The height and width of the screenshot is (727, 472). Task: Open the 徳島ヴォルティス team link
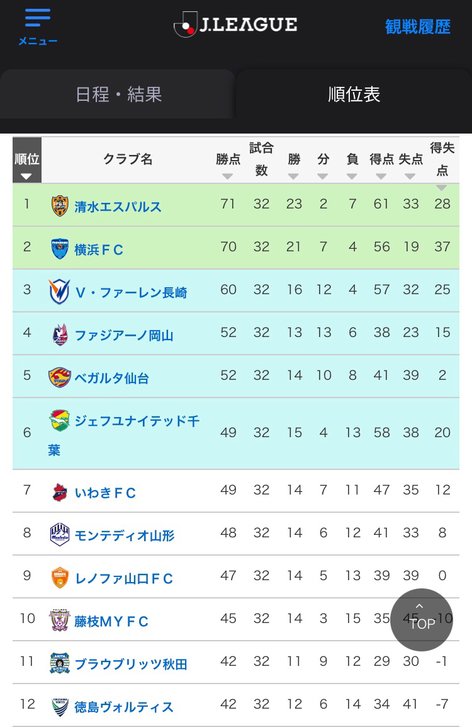124,707
